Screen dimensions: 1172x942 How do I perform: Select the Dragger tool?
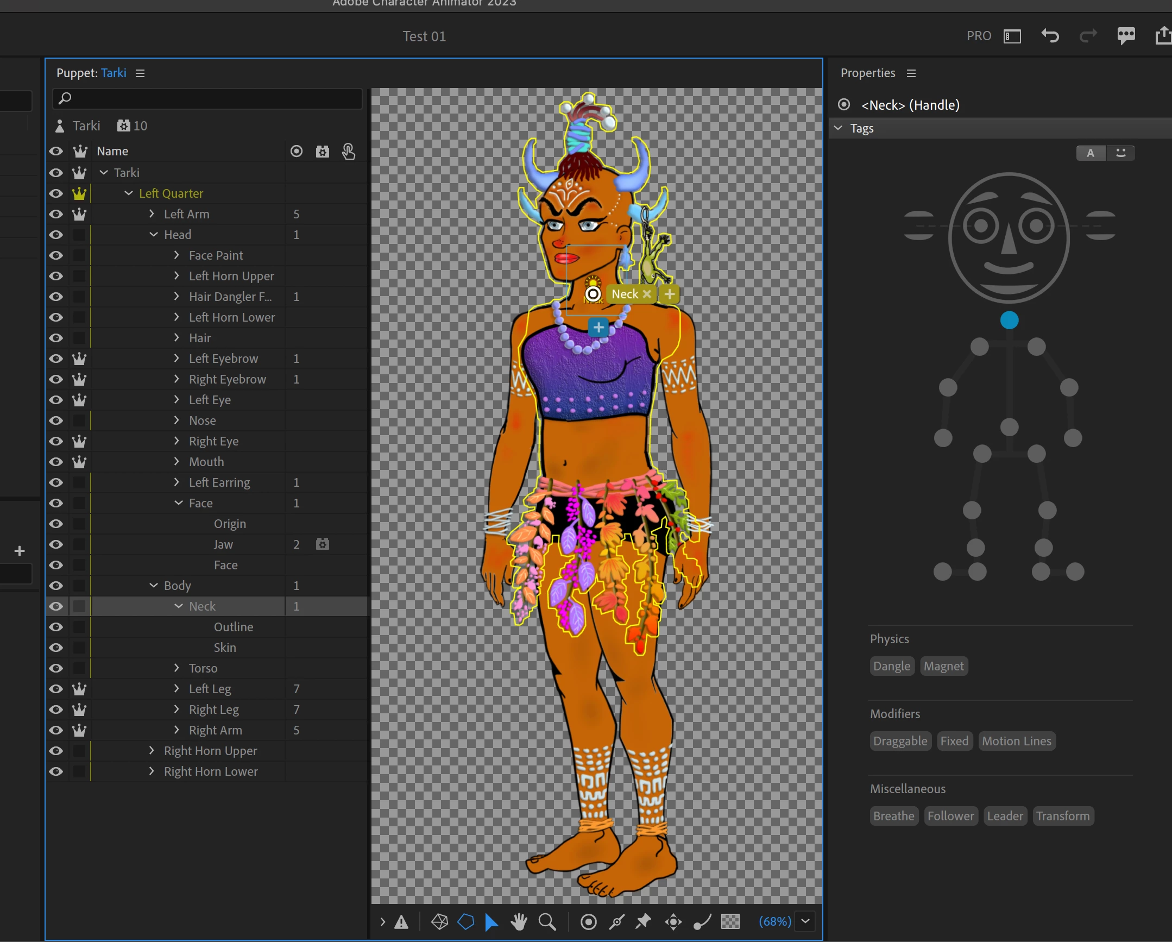tap(673, 921)
